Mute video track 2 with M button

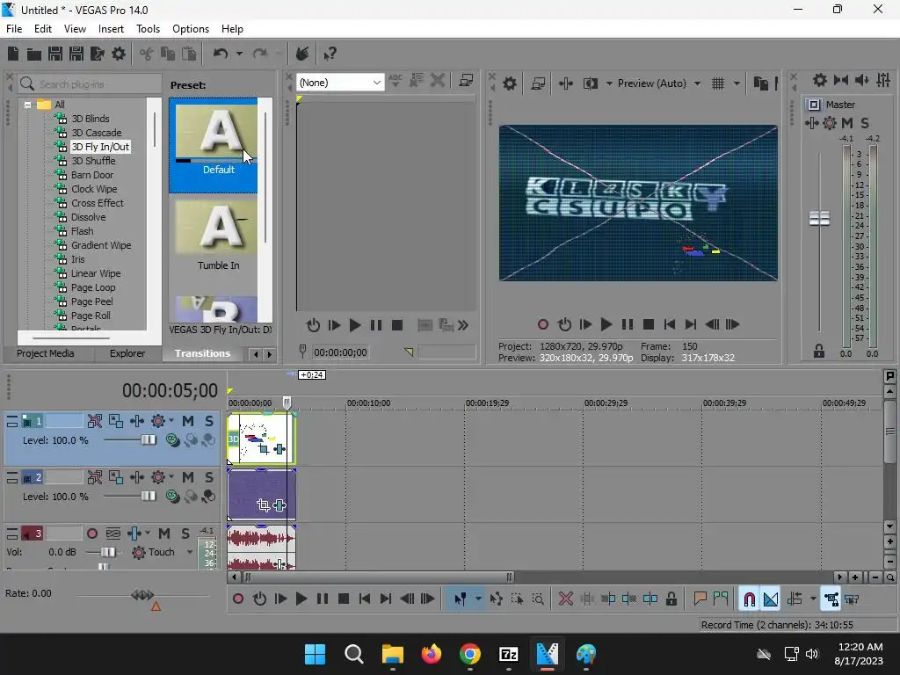[188, 477]
